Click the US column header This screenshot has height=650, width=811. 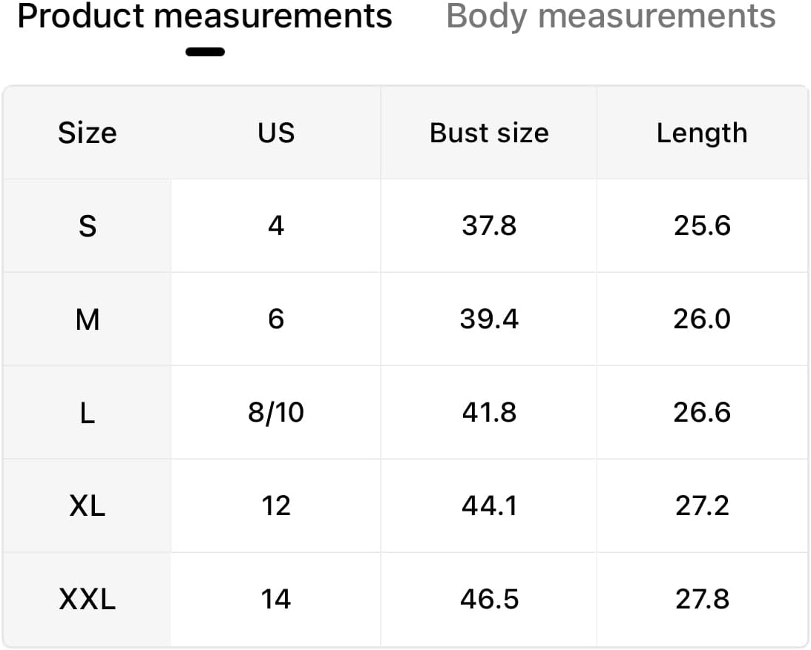(276, 133)
